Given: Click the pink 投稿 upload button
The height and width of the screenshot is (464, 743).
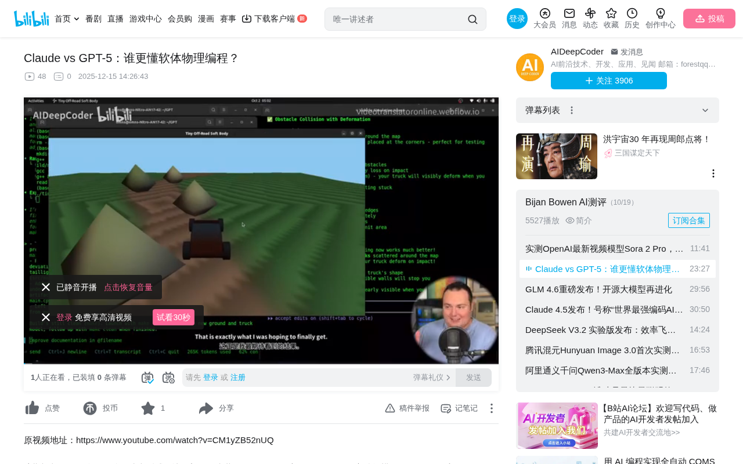Looking at the screenshot, I should point(709,19).
